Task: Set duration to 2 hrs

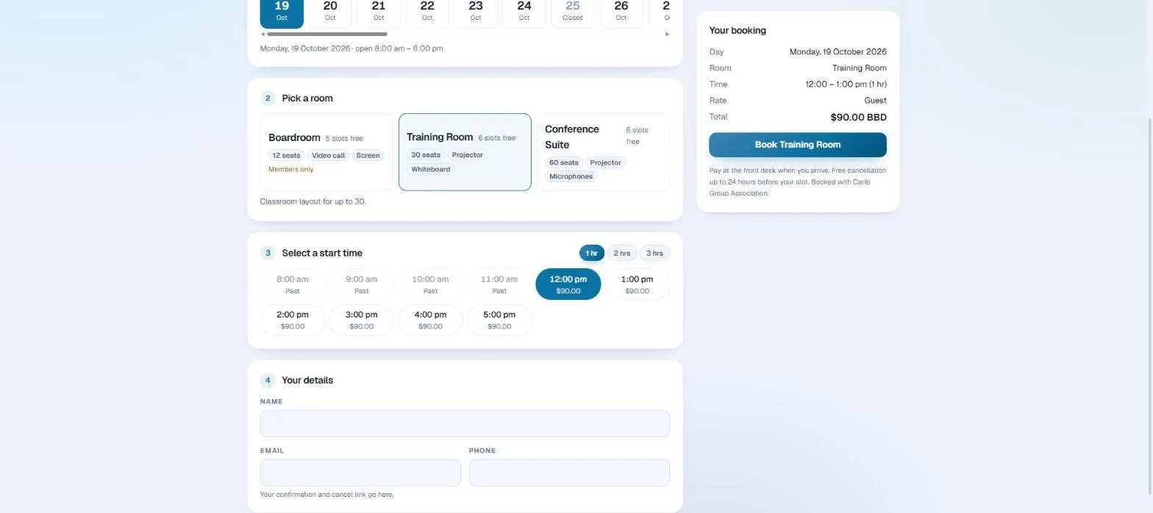Action: pos(622,253)
